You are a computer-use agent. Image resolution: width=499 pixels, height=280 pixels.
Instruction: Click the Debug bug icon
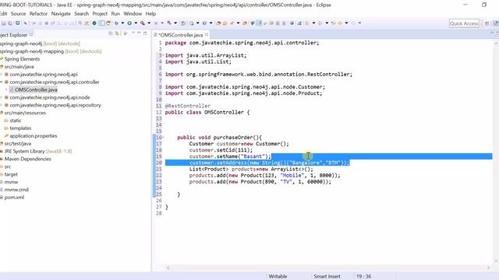(x=116, y=23)
